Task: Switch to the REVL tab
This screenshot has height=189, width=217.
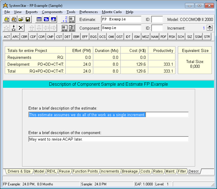Action: coord(51,171)
